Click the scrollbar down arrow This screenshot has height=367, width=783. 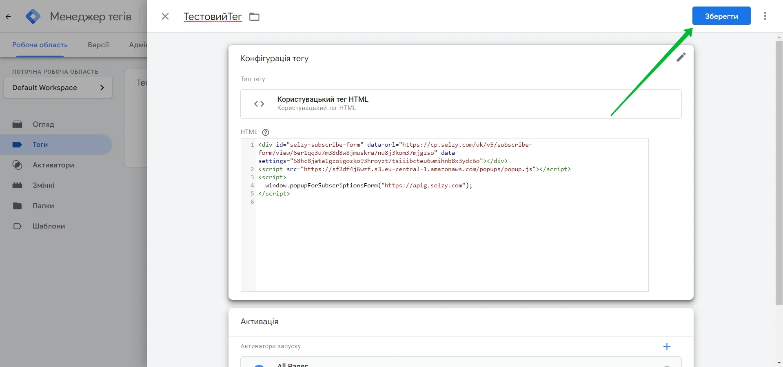click(x=779, y=363)
